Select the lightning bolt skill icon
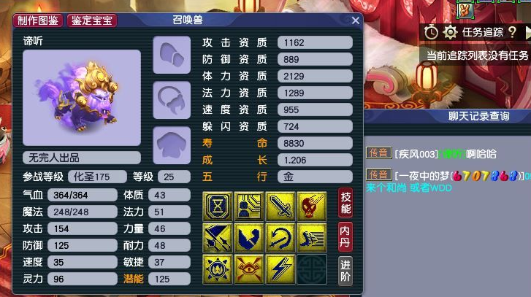531x297 pixels. (x=280, y=269)
